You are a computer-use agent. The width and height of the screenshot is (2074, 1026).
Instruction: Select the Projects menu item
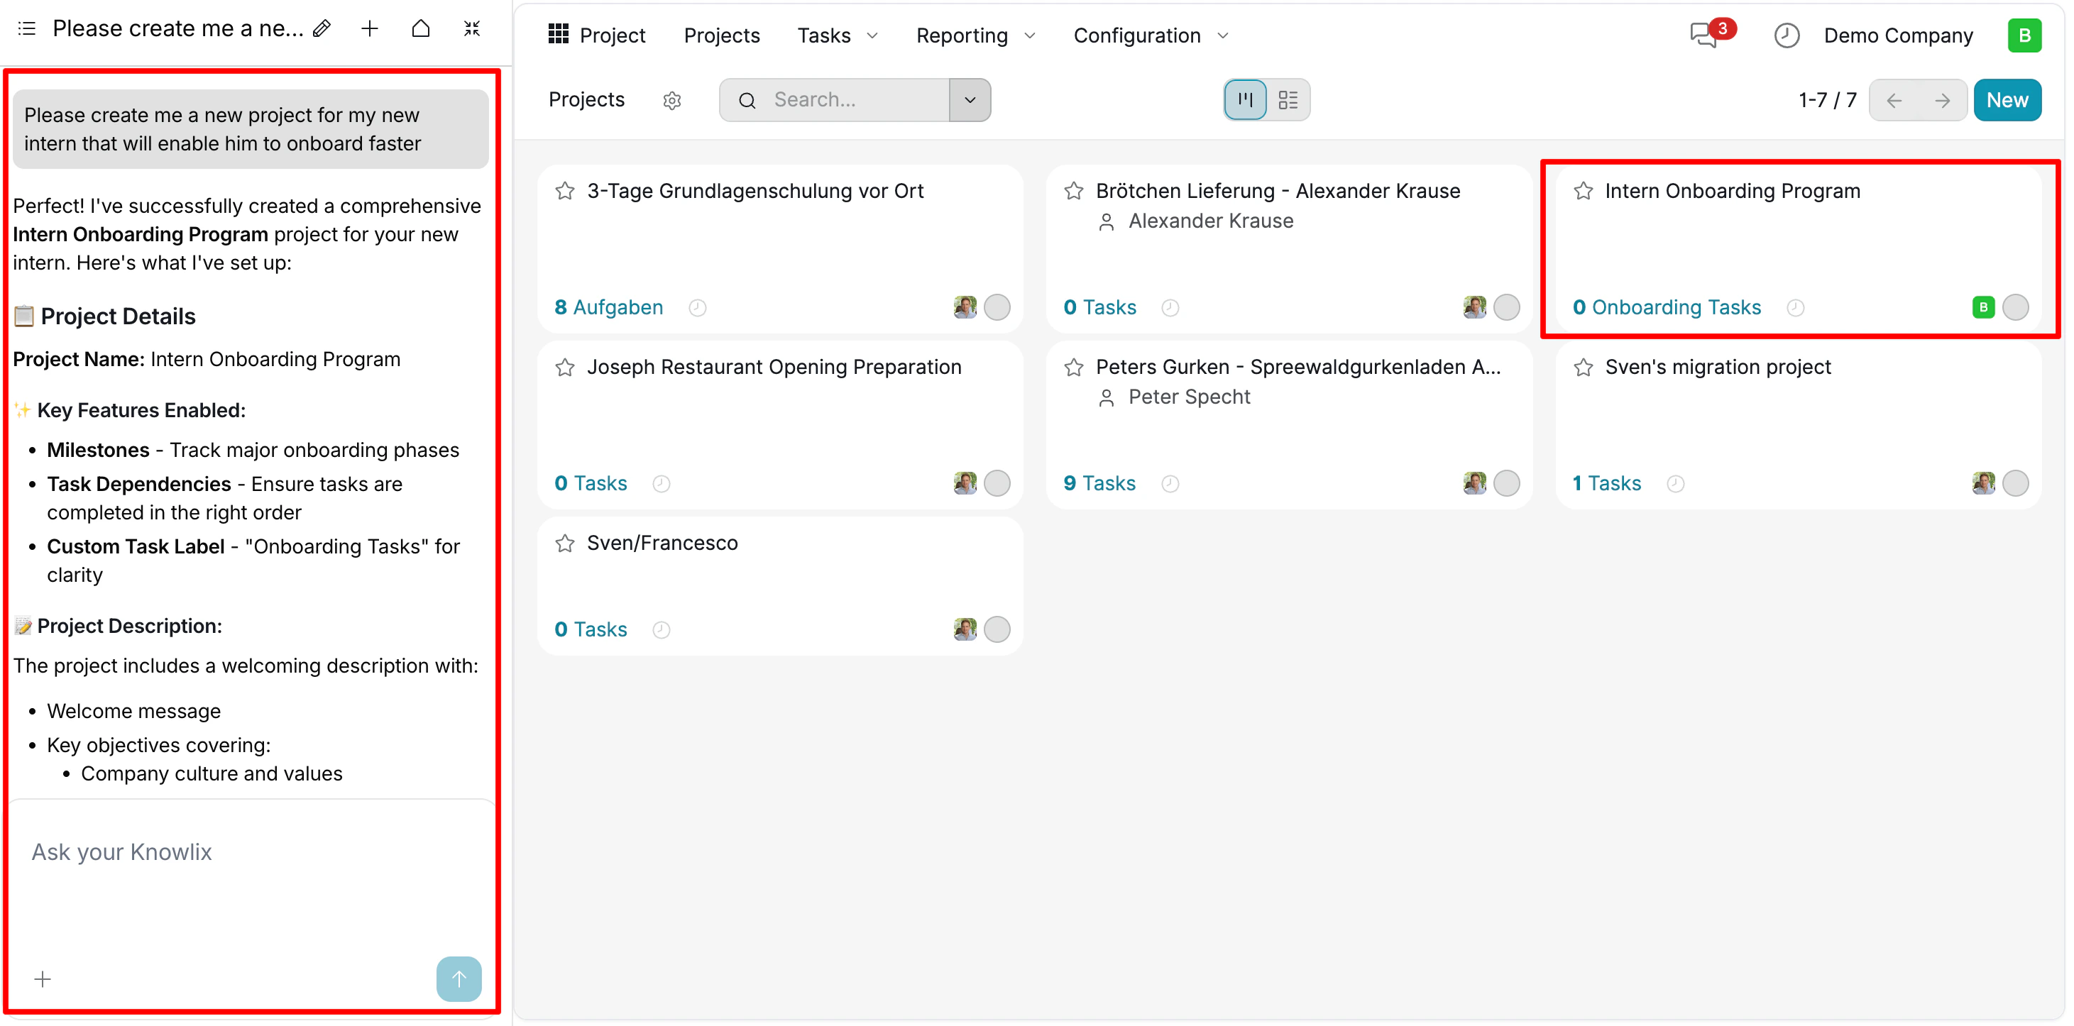721,35
